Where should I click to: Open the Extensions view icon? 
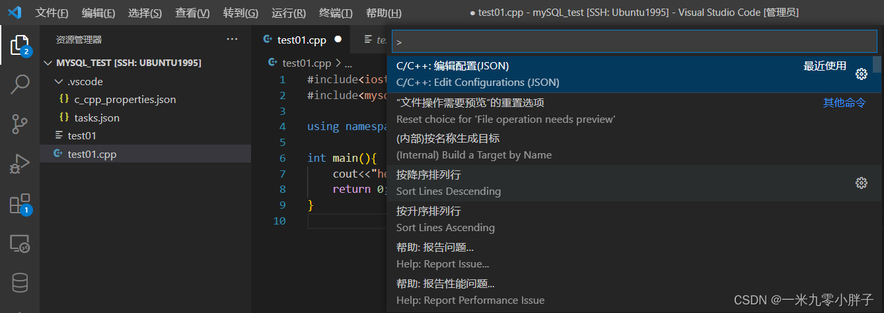click(x=20, y=204)
